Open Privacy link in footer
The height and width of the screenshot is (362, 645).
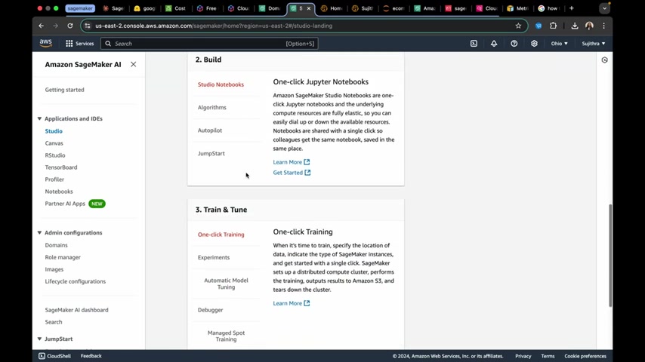point(523,356)
